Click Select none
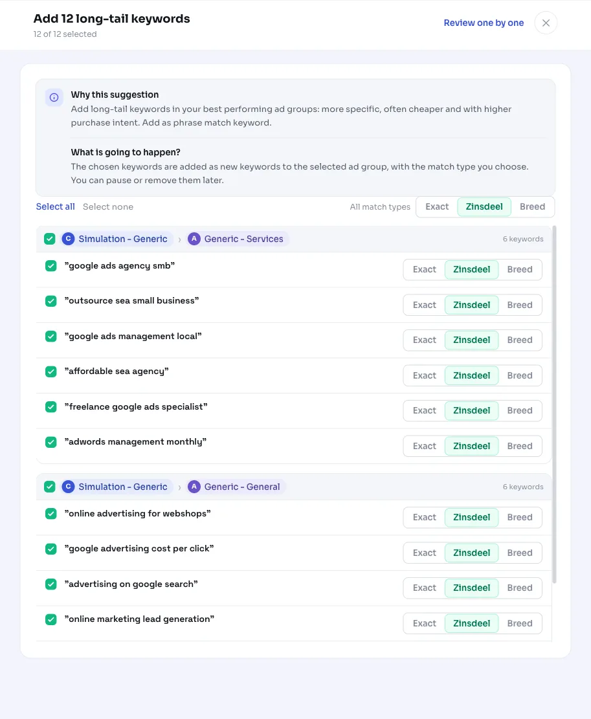 107,207
